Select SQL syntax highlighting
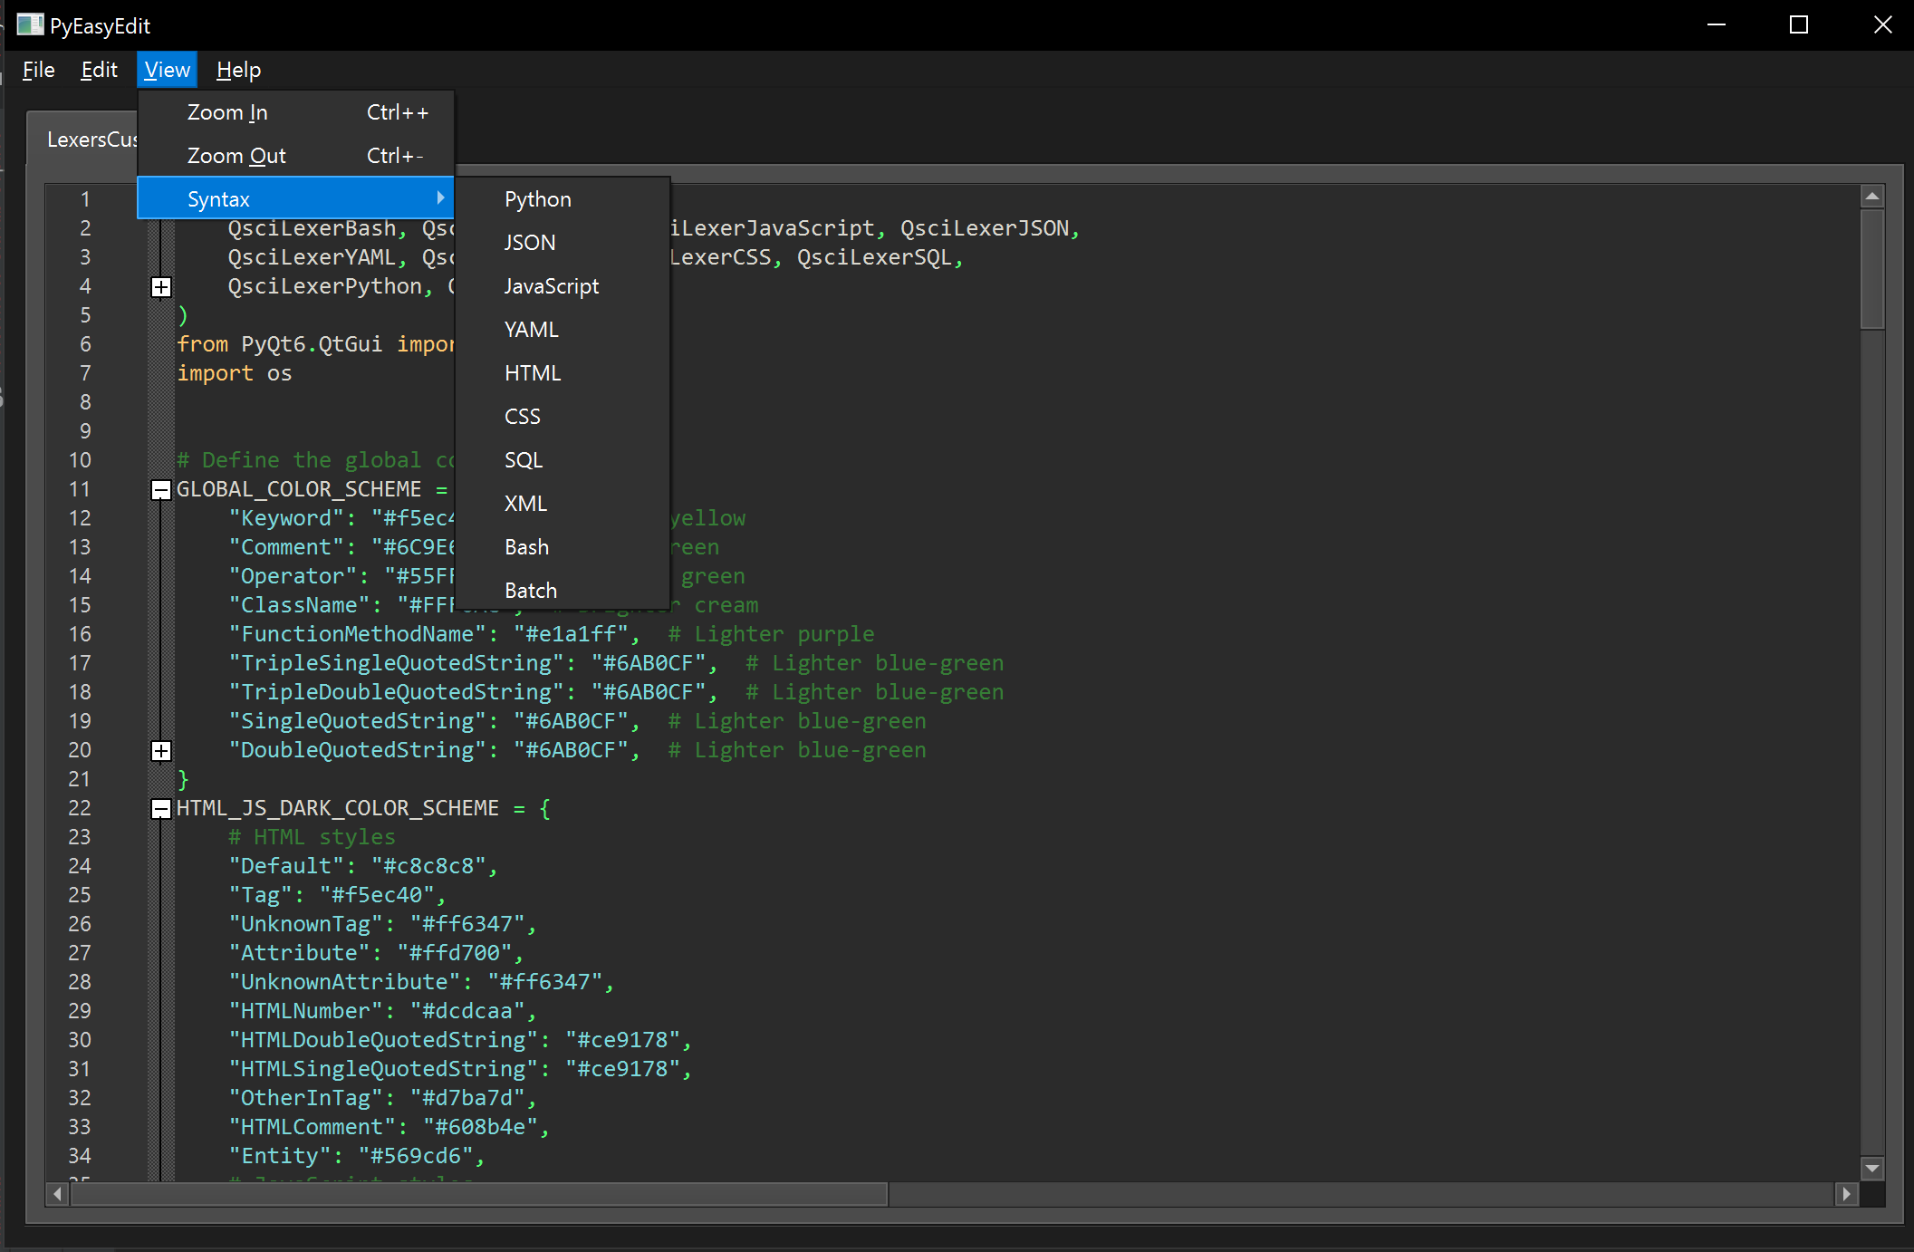Image resolution: width=1914 pixels, height=1252 pixels. [523, 459]
